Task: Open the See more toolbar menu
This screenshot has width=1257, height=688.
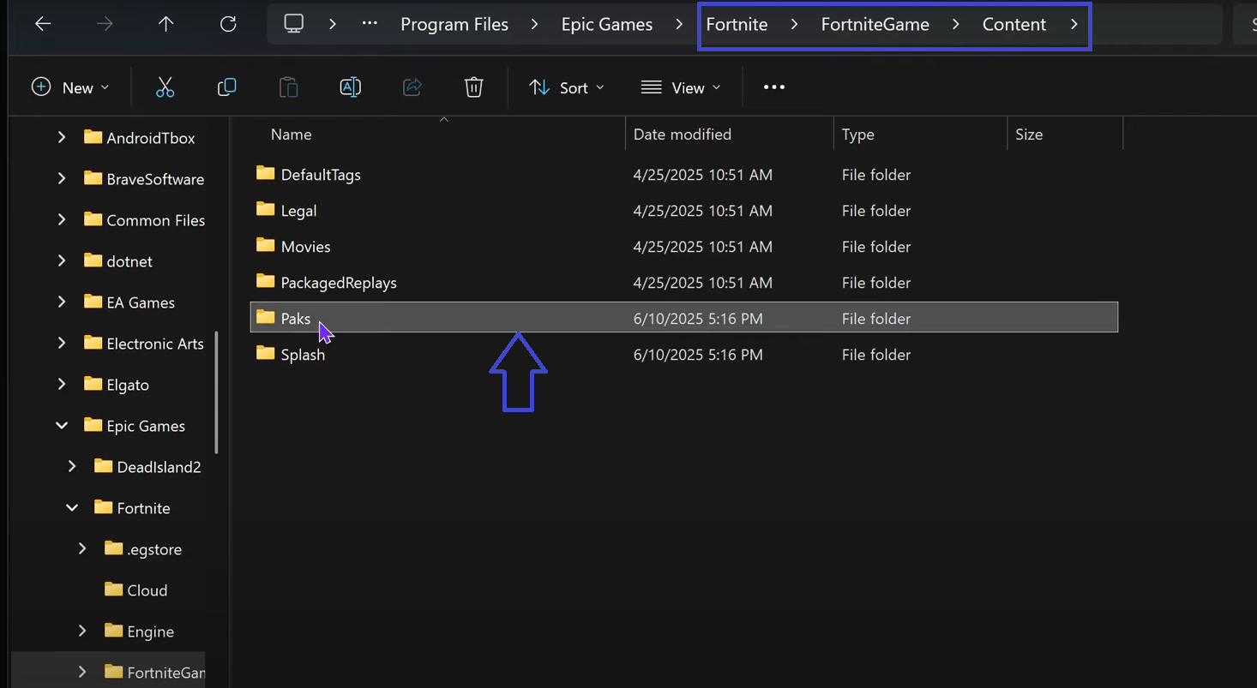Action: tap(773, 87)
